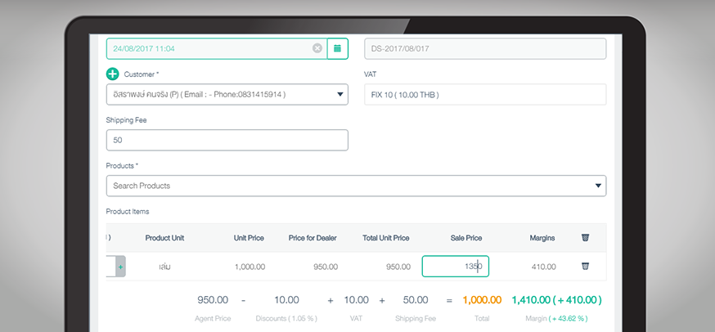Click the Unit Price column header

(x=249, y=238)
